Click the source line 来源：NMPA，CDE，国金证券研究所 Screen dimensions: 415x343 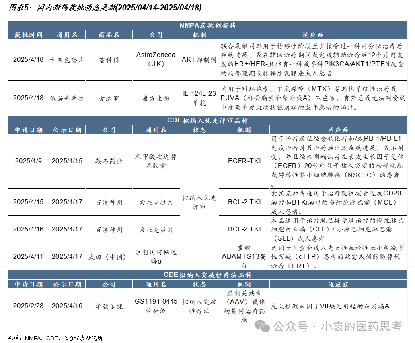pos(55,338)
